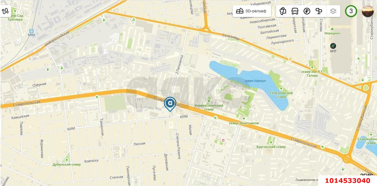This screenshot has height=186, width=377.
Task: Show public transport bus layer
Action: [295, 11]
